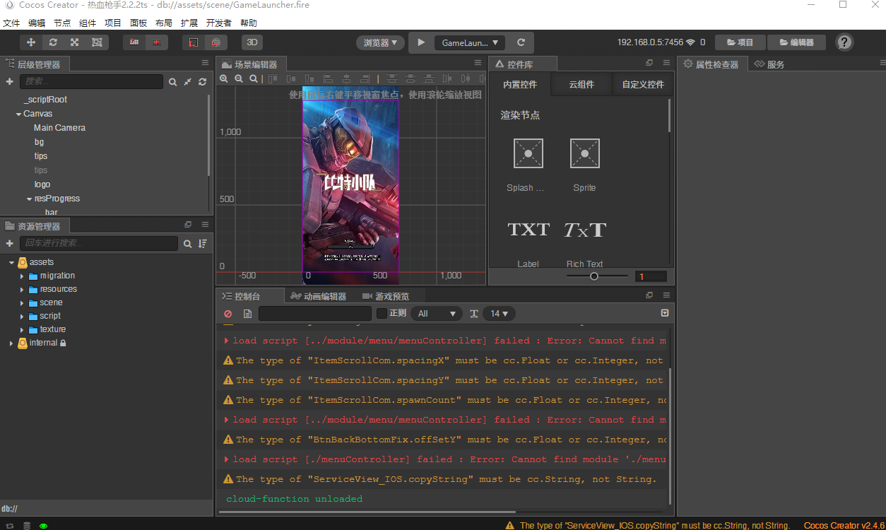This screenshot has width=886, height=530.
Task: Switch scene view to 3D mode
Action: (x=252, y=42)
